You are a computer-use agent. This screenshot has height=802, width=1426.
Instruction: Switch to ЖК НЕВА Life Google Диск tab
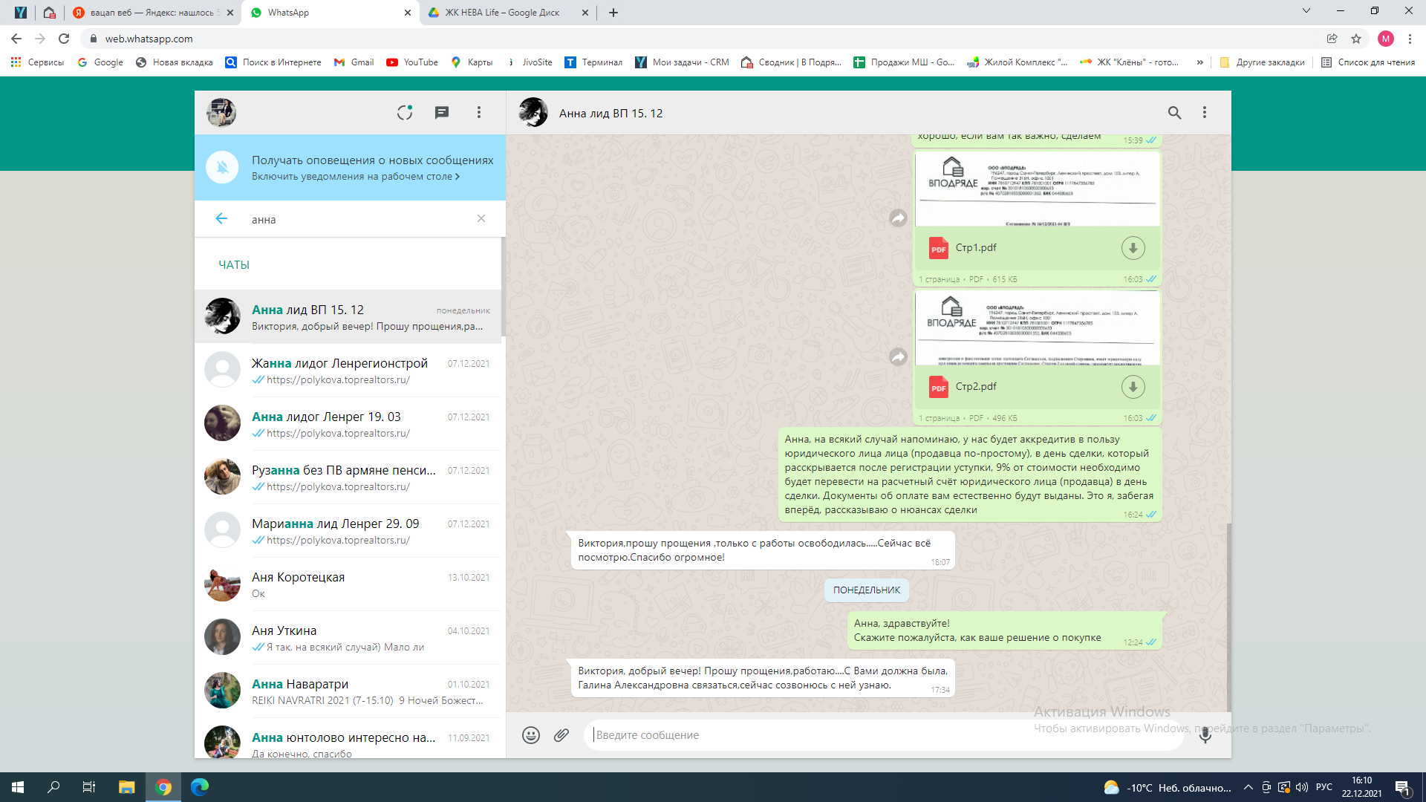point(501,13)
